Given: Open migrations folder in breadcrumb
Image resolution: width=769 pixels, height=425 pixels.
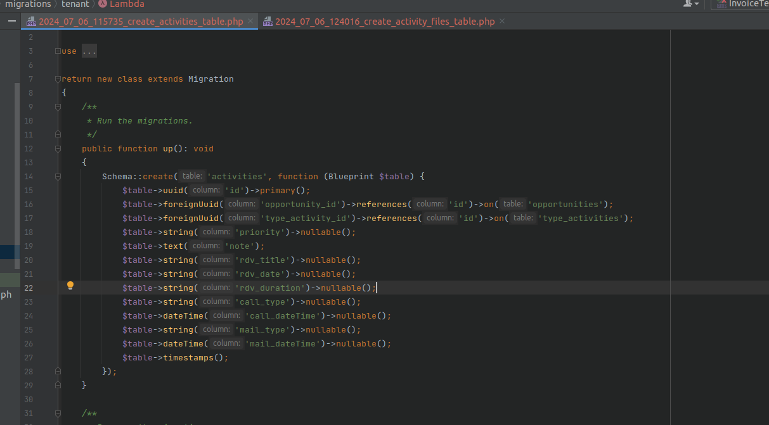Looking at the screenshot, I should pos(28,4).
